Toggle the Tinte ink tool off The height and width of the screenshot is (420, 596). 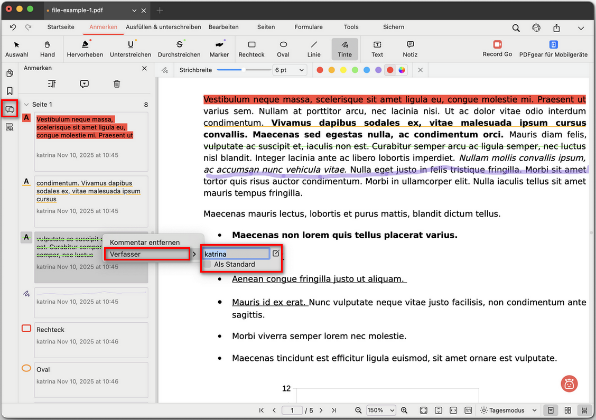click(x=344, y=49)
